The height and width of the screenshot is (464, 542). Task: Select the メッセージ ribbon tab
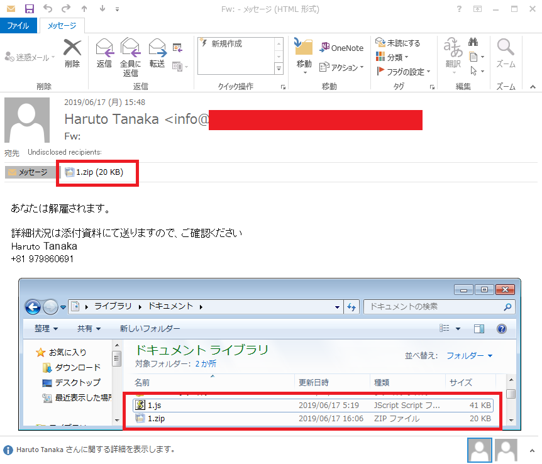click(x=62, y=26)
